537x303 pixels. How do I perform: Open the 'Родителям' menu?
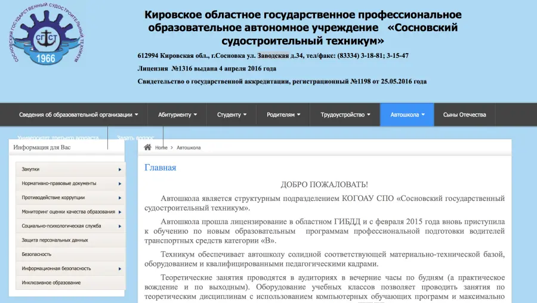click(283, 115)
